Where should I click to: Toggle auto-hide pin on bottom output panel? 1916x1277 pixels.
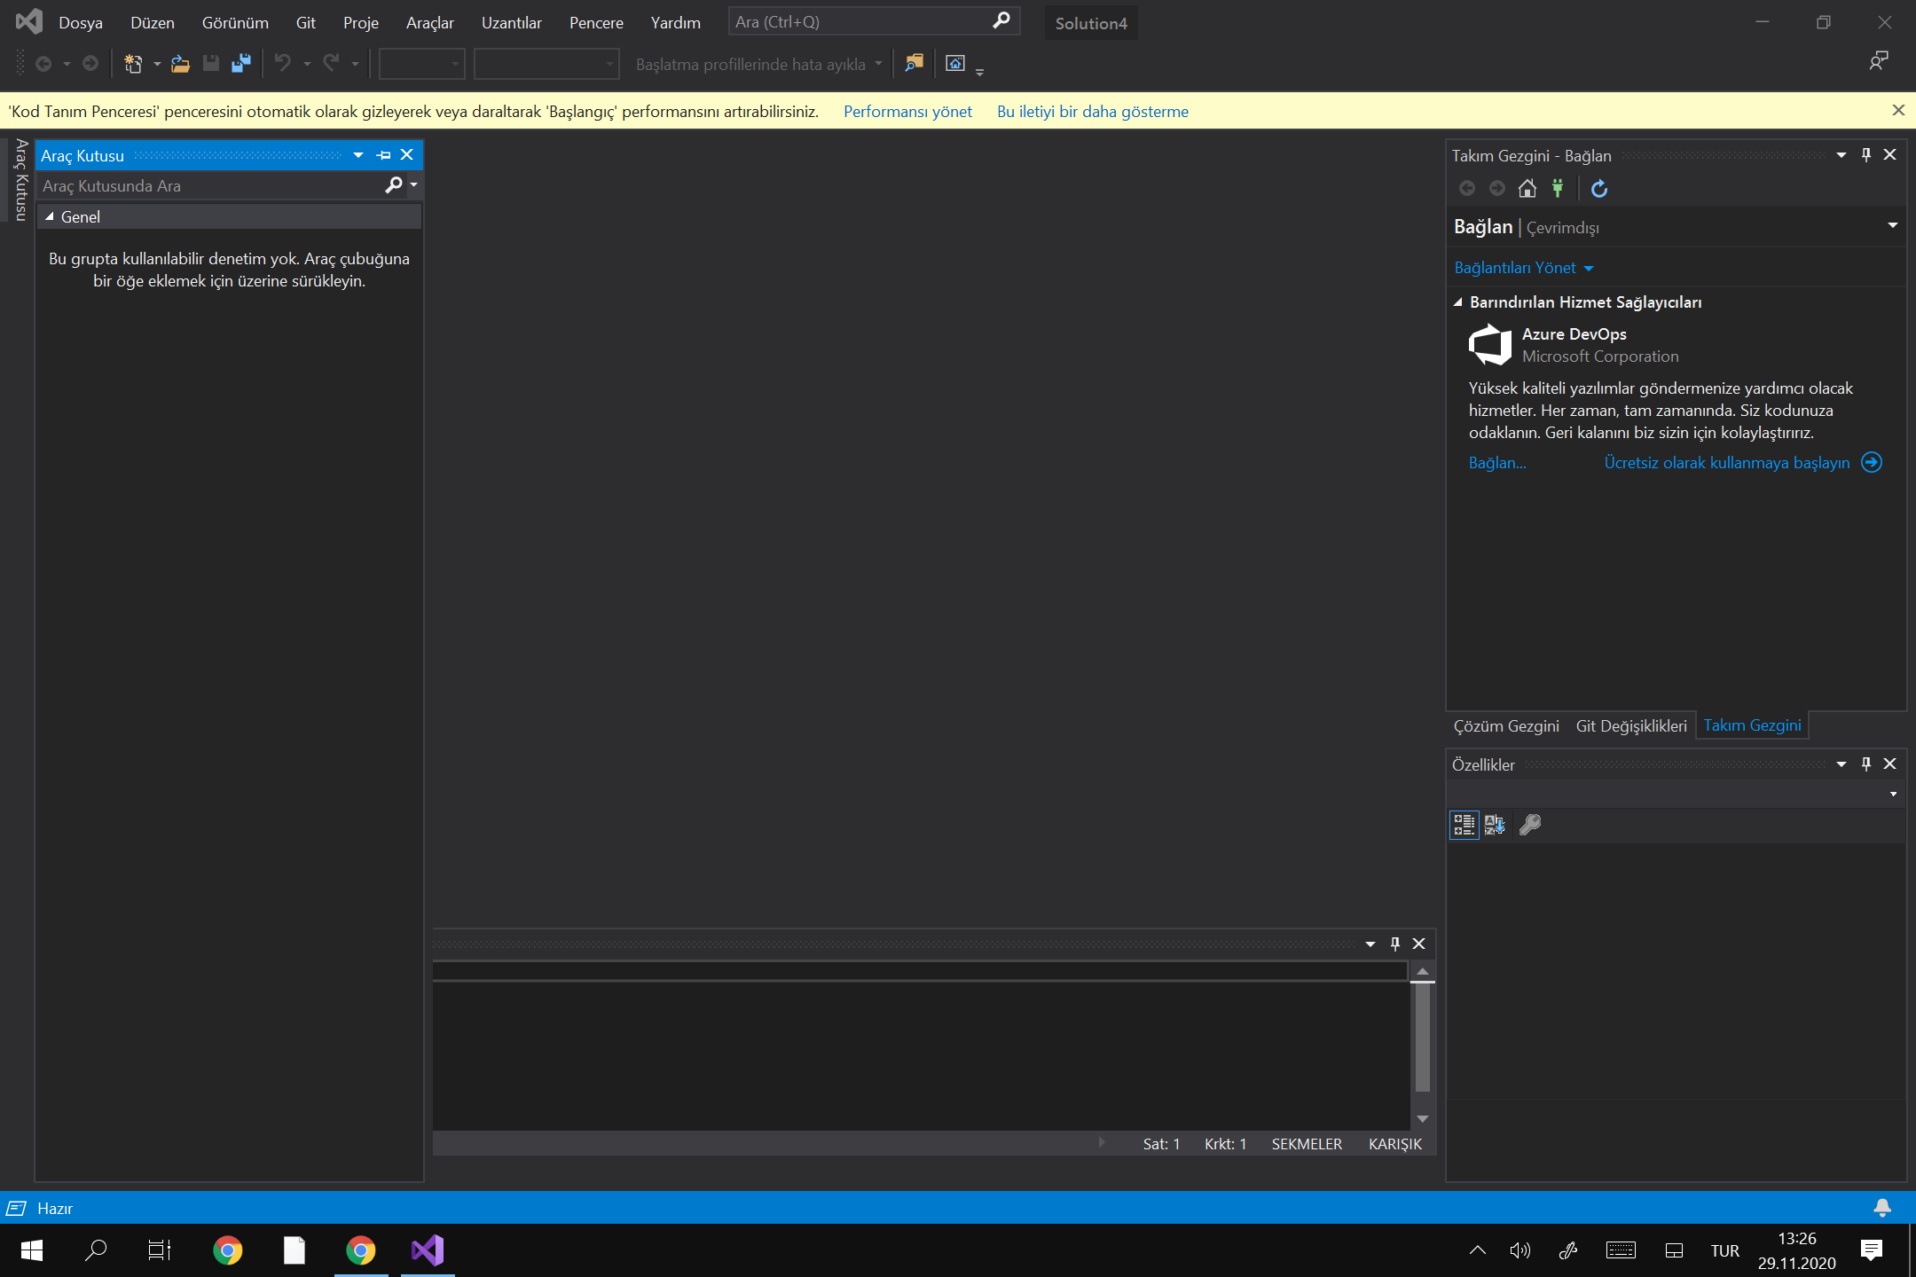click(x=1395, y=944)
